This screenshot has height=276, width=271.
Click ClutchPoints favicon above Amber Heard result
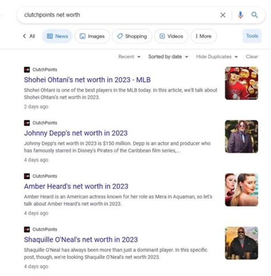click(27, 176)
